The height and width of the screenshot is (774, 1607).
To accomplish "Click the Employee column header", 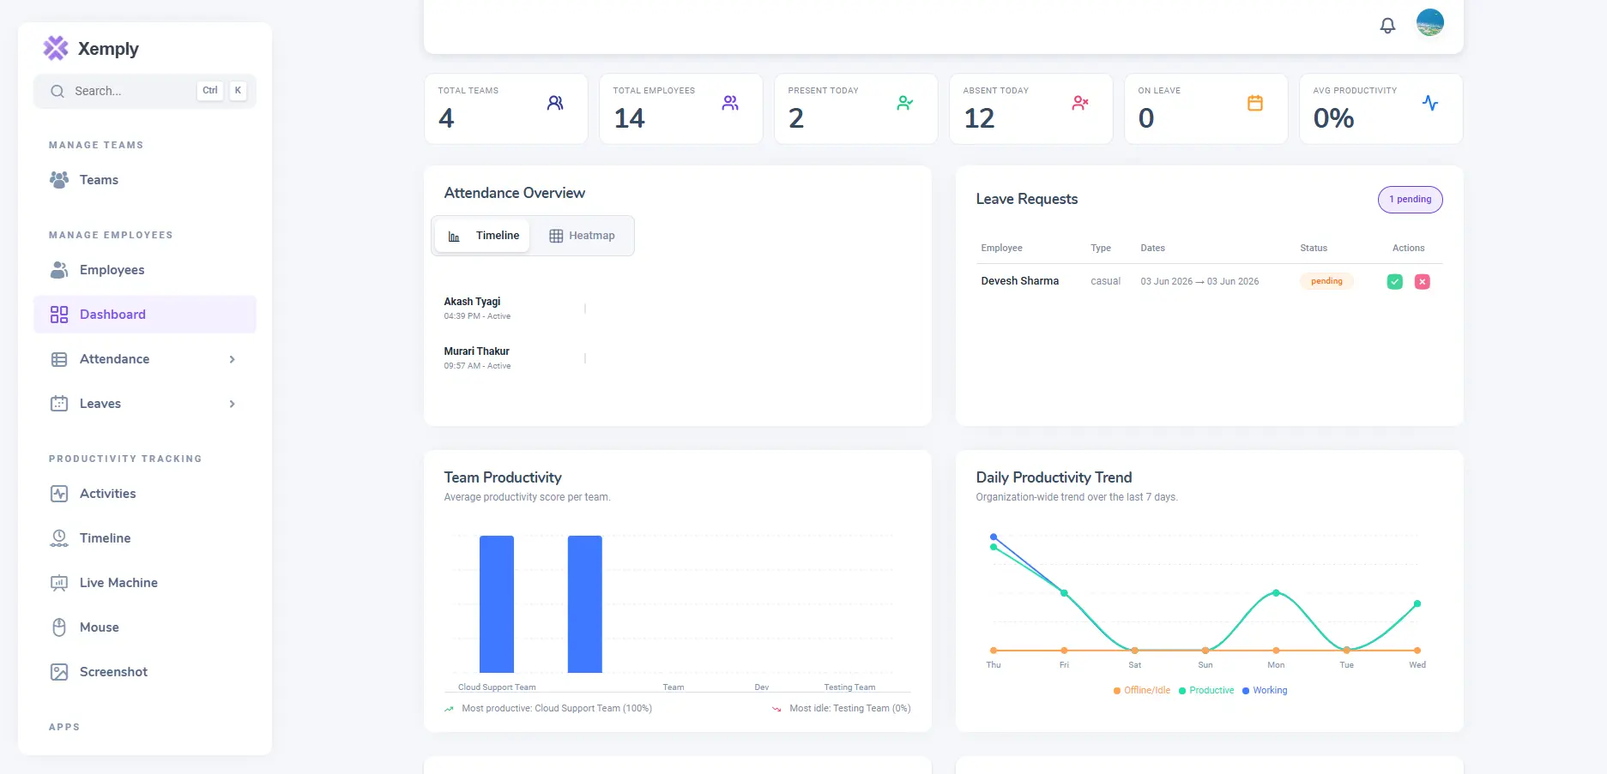I will 1001,249.
